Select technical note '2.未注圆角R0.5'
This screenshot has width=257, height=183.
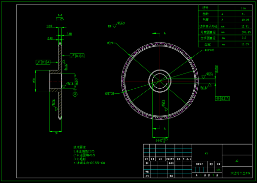[x=84, y=155]
